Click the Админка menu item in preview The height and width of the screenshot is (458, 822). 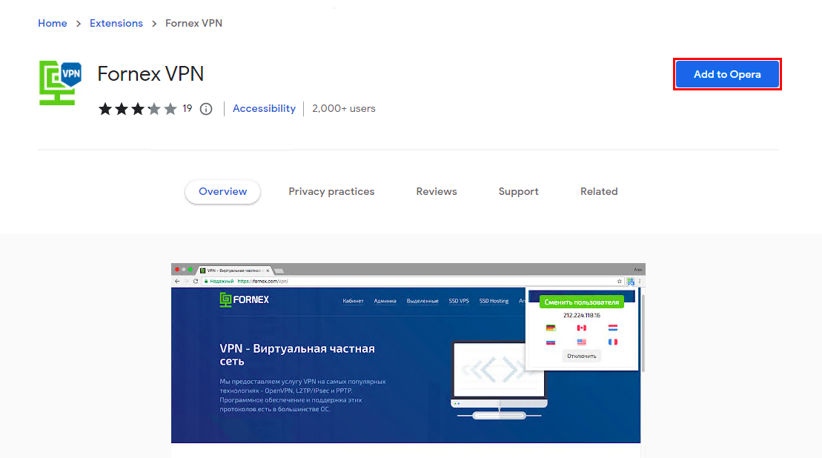pos(385,302)
